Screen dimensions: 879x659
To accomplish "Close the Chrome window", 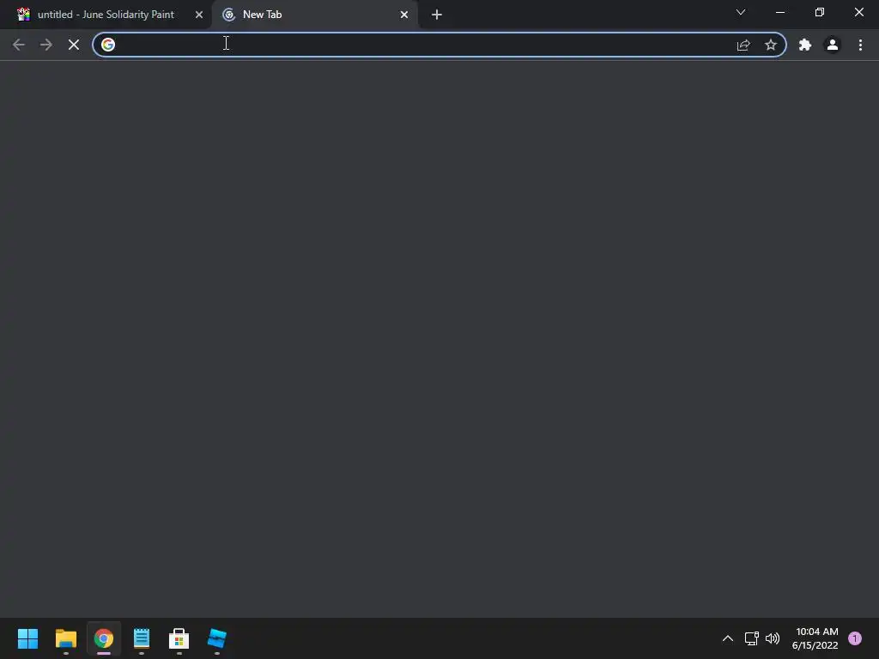I will tap(858, 12).
